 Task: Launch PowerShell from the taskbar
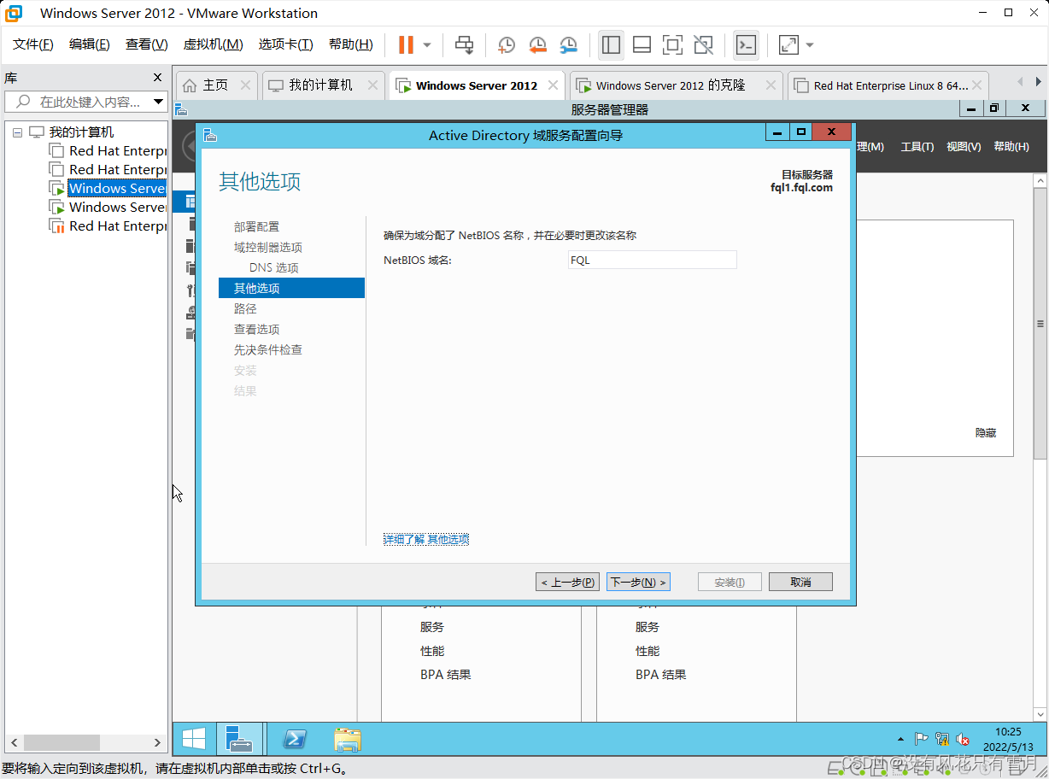coord(296,739)
